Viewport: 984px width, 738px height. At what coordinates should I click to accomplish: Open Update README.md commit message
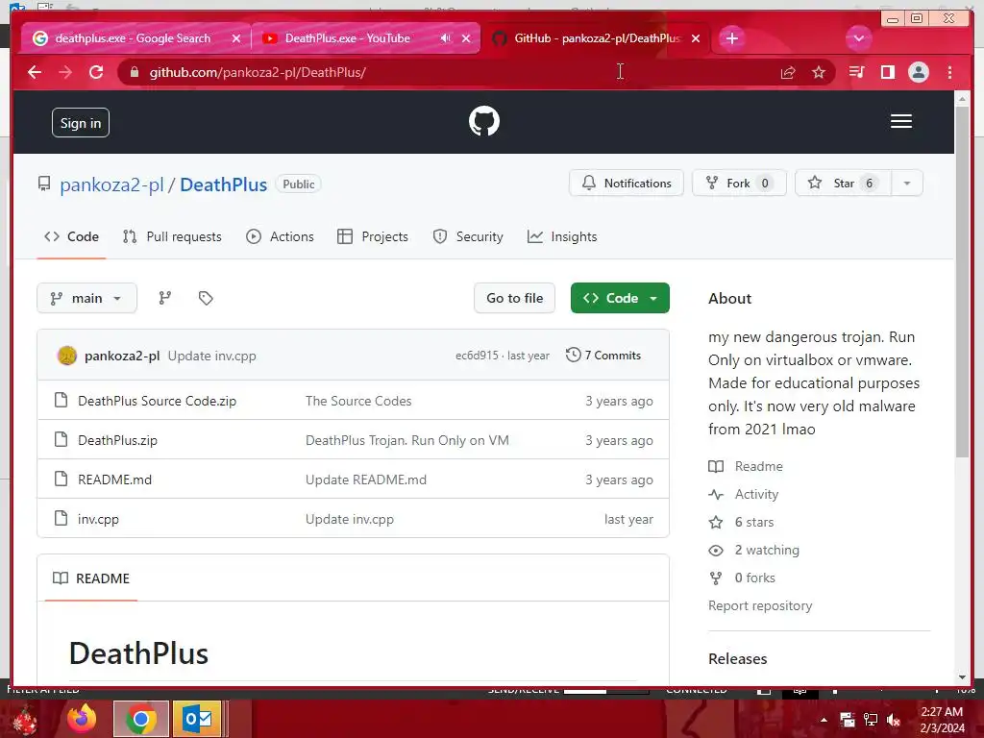[366, 480]
